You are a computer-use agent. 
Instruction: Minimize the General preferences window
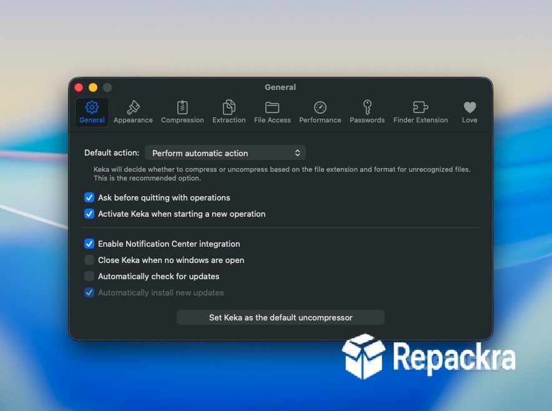[93, 87]
